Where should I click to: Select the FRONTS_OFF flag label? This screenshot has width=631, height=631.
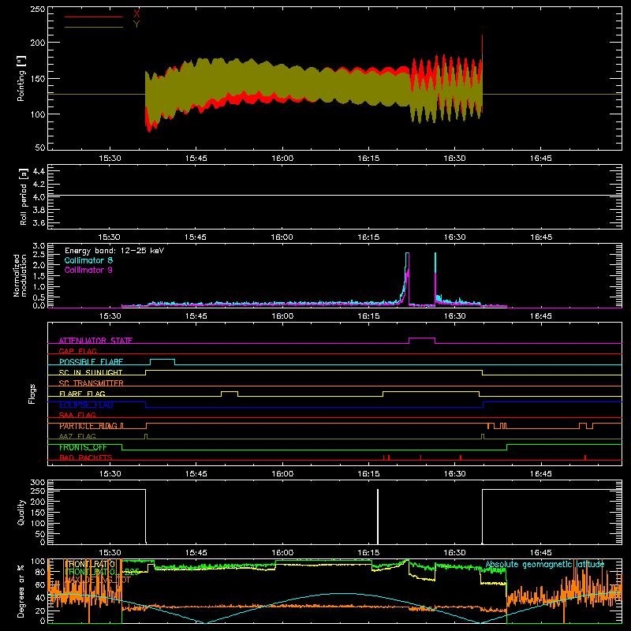(x=83, y=447)
